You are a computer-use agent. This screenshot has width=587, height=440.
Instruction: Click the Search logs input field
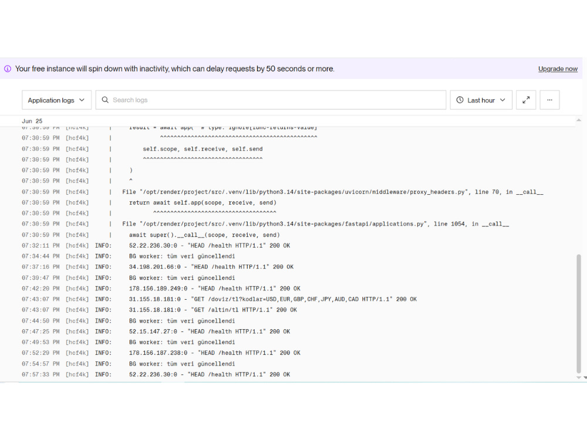[271, 100]
